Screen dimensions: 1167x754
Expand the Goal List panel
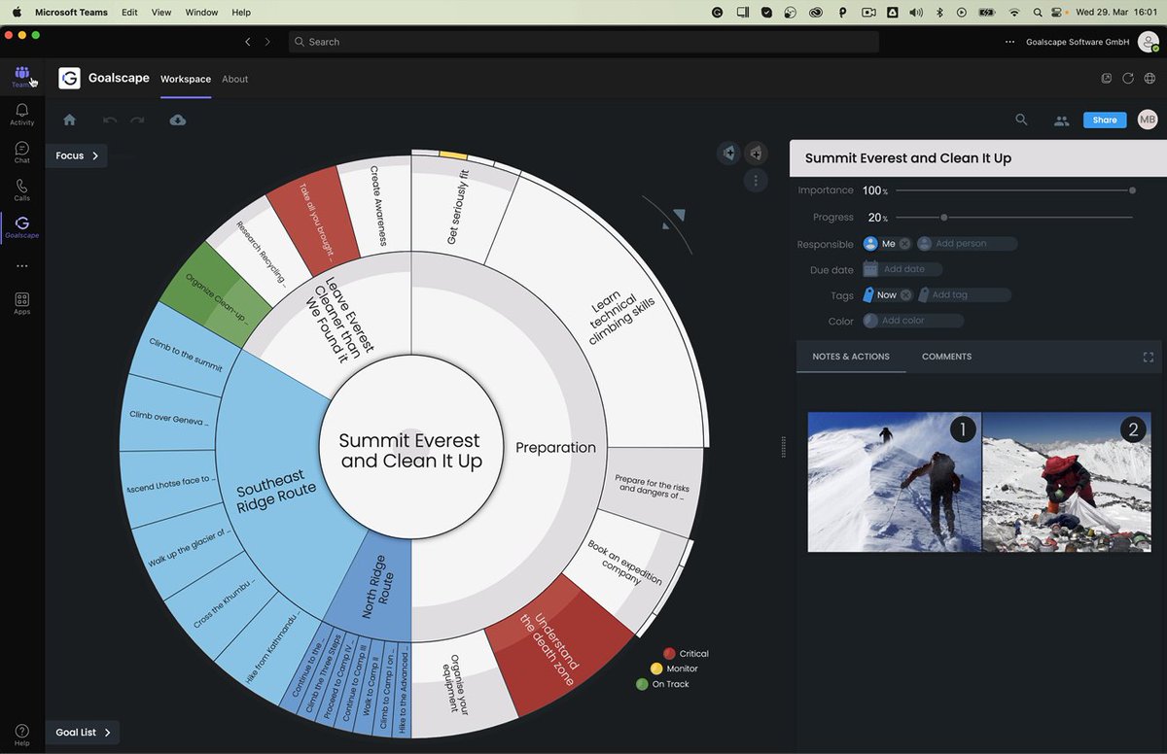pos(83,733)
